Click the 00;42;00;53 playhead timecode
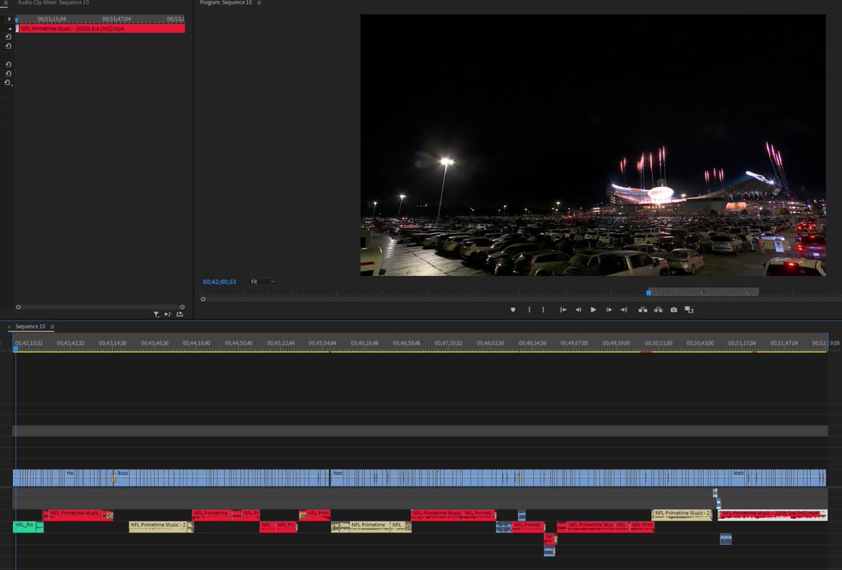 (x=220, y=282)
